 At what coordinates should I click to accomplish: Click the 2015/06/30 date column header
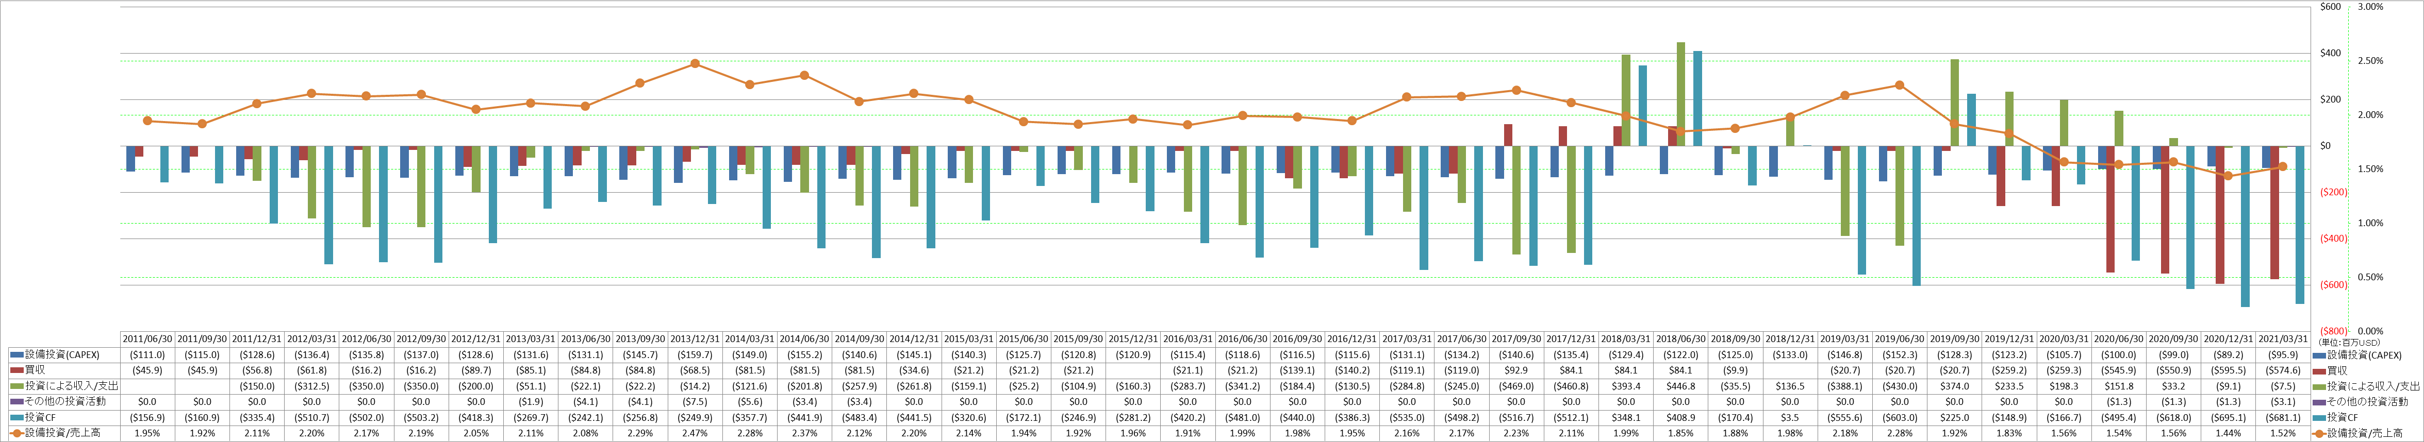(1023, 339)
